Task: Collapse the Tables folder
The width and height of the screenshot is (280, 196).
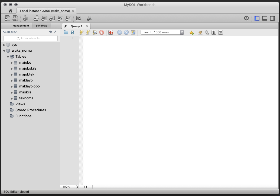Action: click(x=8, y=57)
